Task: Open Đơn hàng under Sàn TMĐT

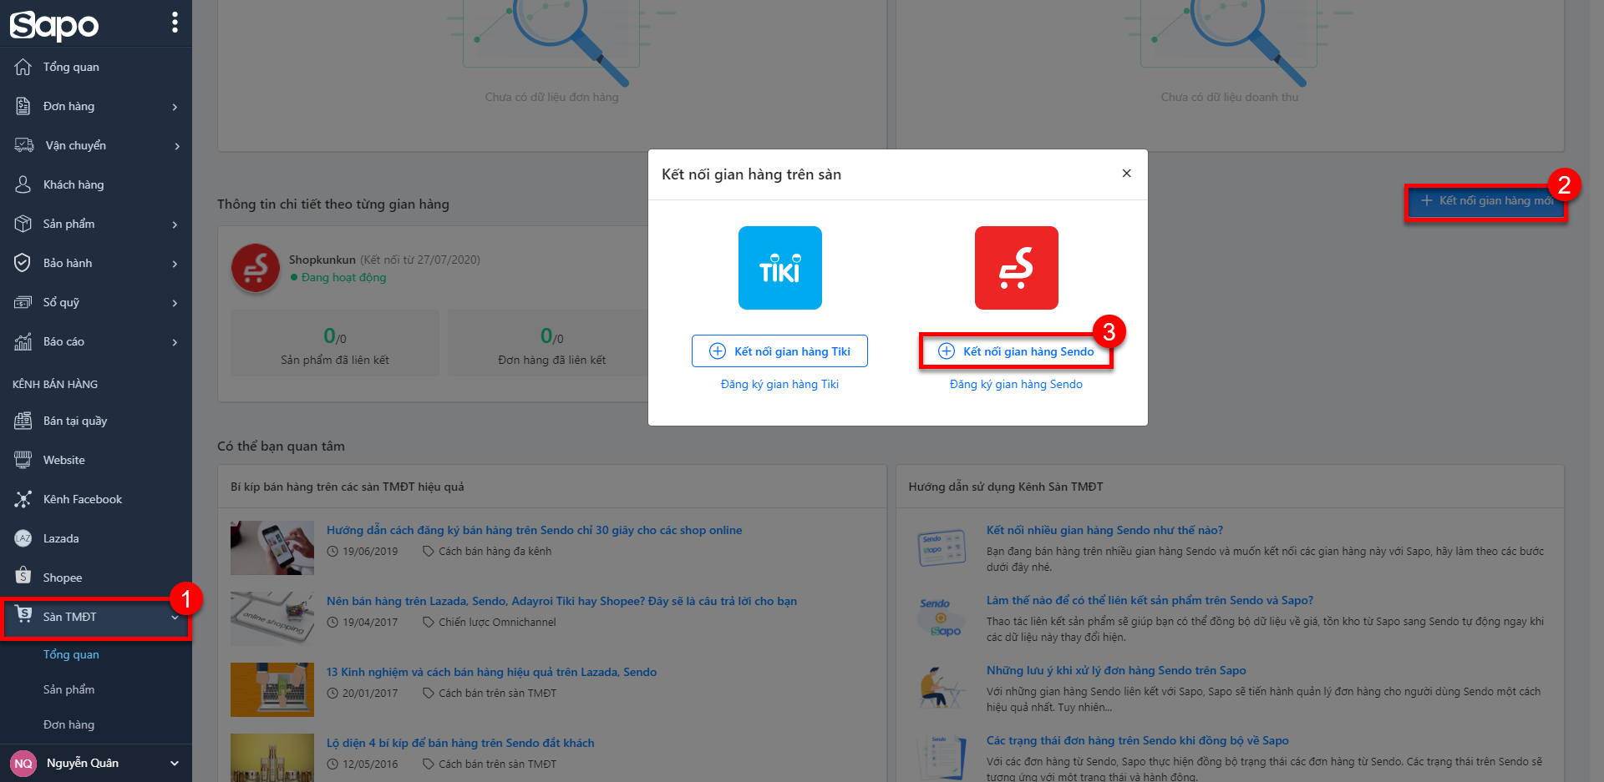Action: (x=69, y=724)
